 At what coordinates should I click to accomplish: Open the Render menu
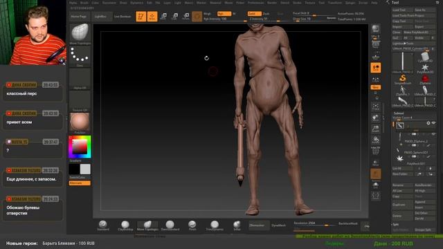pos(272,3)
